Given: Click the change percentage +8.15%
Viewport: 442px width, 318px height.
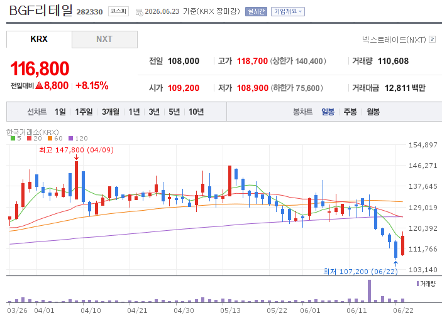Looking at the screenshot, I should tap(92, 85).
